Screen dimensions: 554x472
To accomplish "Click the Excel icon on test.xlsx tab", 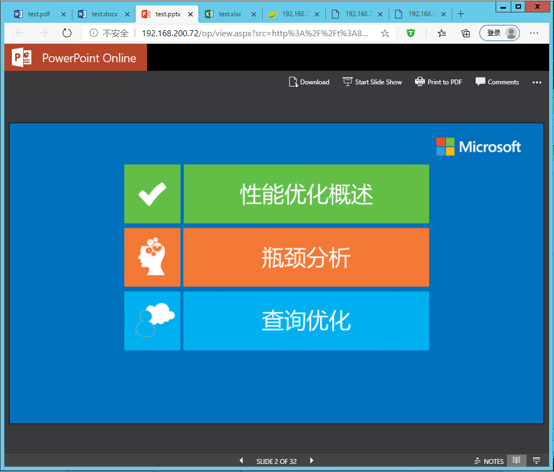I will 209,14.
